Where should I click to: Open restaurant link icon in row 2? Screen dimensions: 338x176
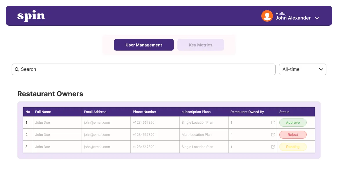point(273,135)
